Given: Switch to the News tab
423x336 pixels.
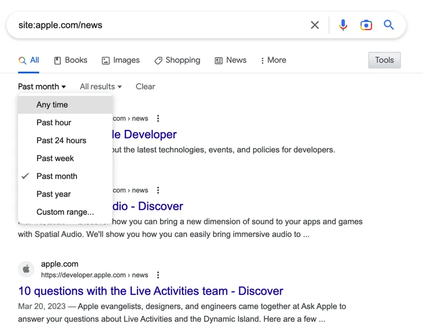Looking at the screenshot, I should tap(231, 60).
